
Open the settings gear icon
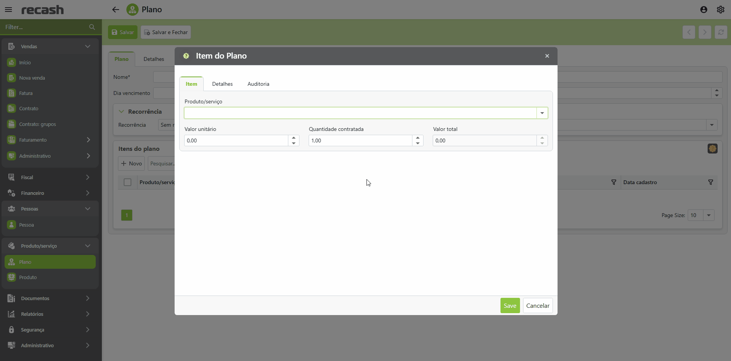(x=720, y=10)
